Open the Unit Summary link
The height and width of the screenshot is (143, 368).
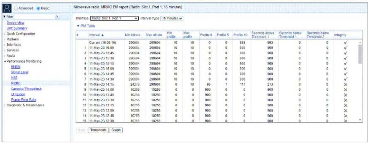tap(17, 28)
